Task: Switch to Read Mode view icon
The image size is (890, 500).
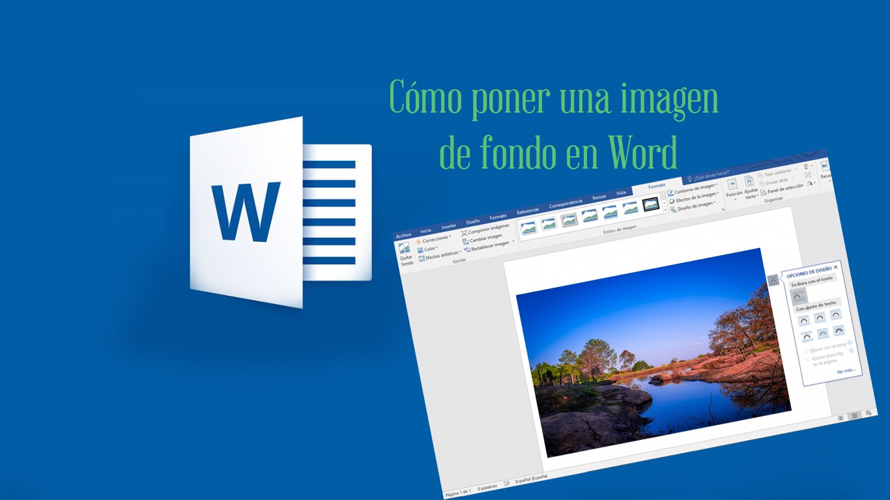Action: coord(840,418)
